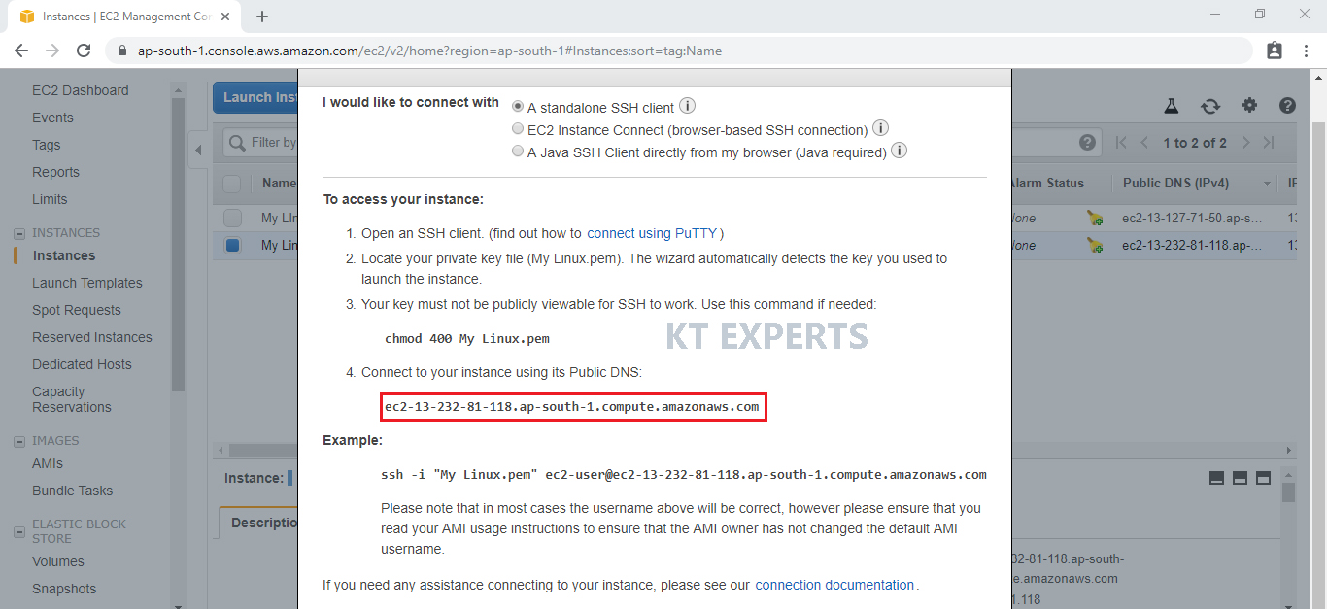1327x609 pixels.
Task: Set details pane to half-height layout icon
Action: [x=1240, y=478]
